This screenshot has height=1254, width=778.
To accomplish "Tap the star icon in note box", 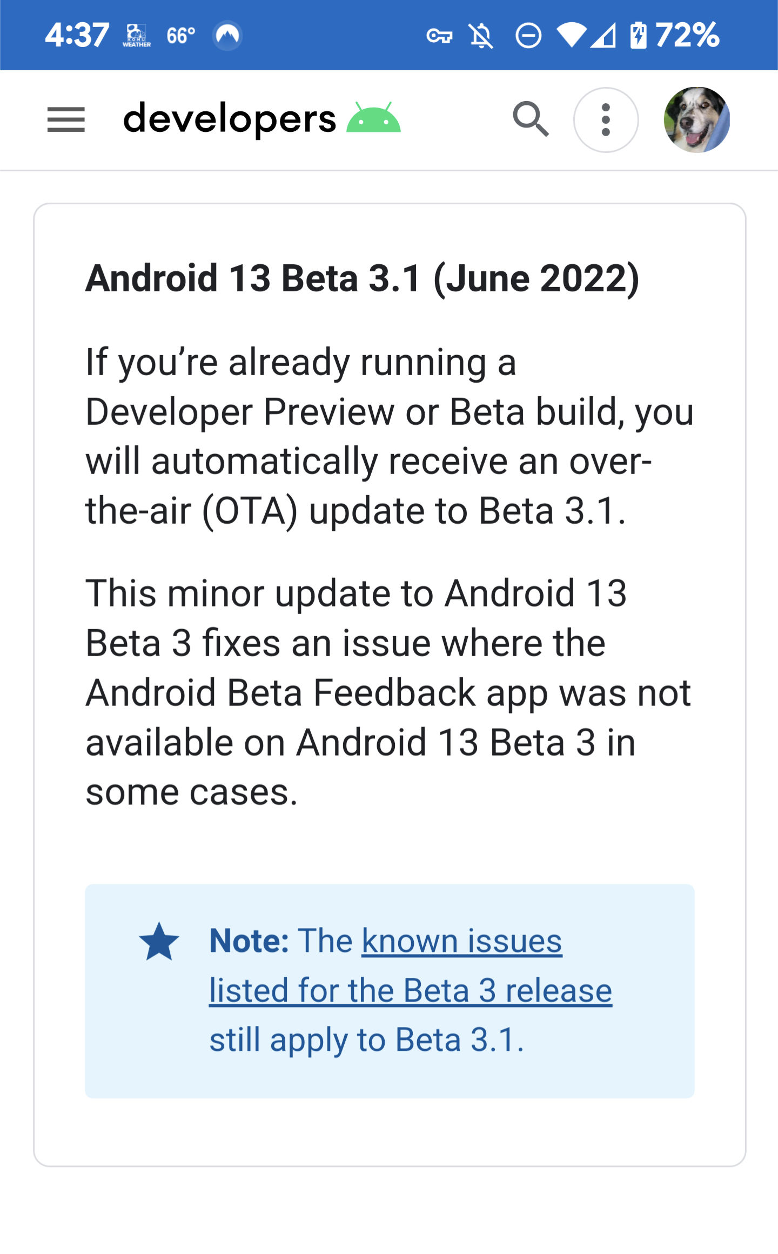I will pos(159,942).
